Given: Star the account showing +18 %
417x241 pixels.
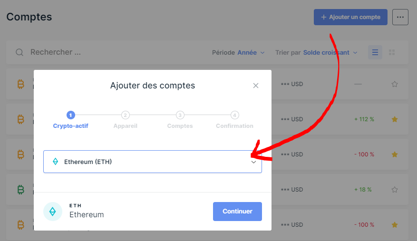Looking at the screenshot, I should 394,189.
